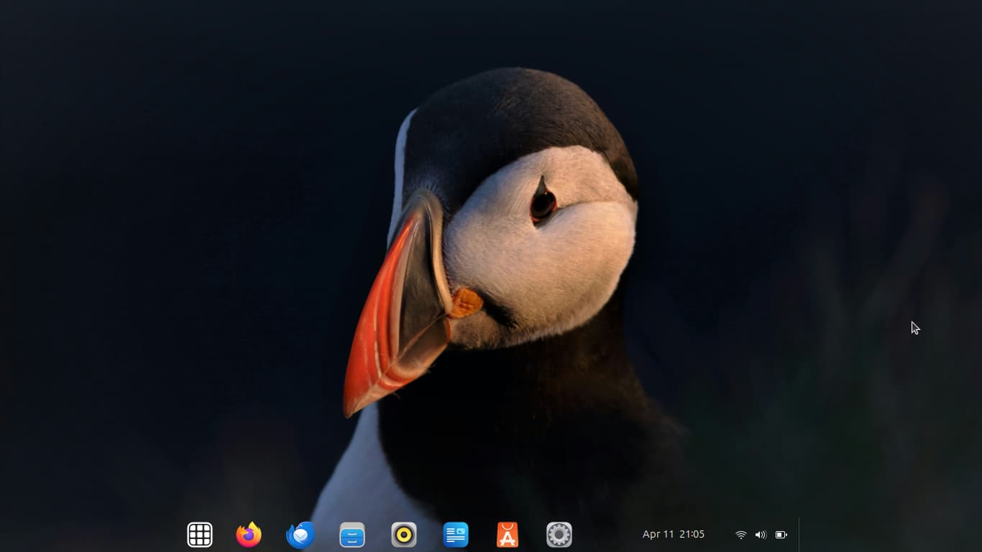Open Wi-Fi network status indicator

741,535
